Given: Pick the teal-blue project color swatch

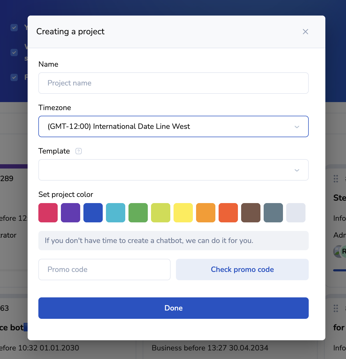Looking at the screenshot, I should tap(116, 213).
